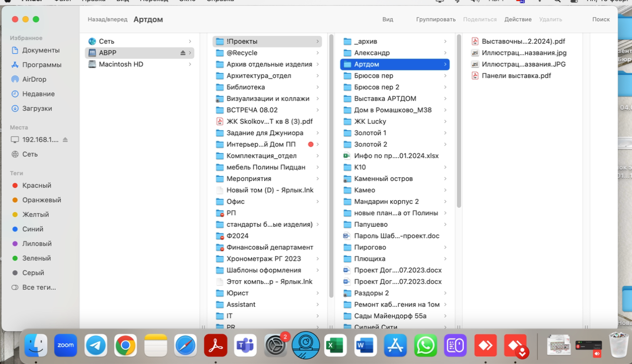The width and height of the screenshot is (632, 364).
Task: Open Telegram from the Dock
Action: click(96, 346)
